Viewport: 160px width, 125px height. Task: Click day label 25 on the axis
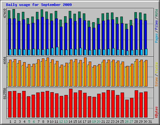tap(122, 122)
